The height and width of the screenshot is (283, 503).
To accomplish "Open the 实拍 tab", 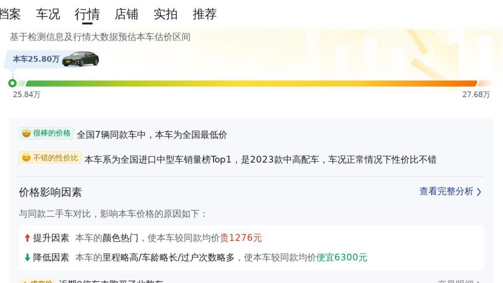I will pos(165,14).
